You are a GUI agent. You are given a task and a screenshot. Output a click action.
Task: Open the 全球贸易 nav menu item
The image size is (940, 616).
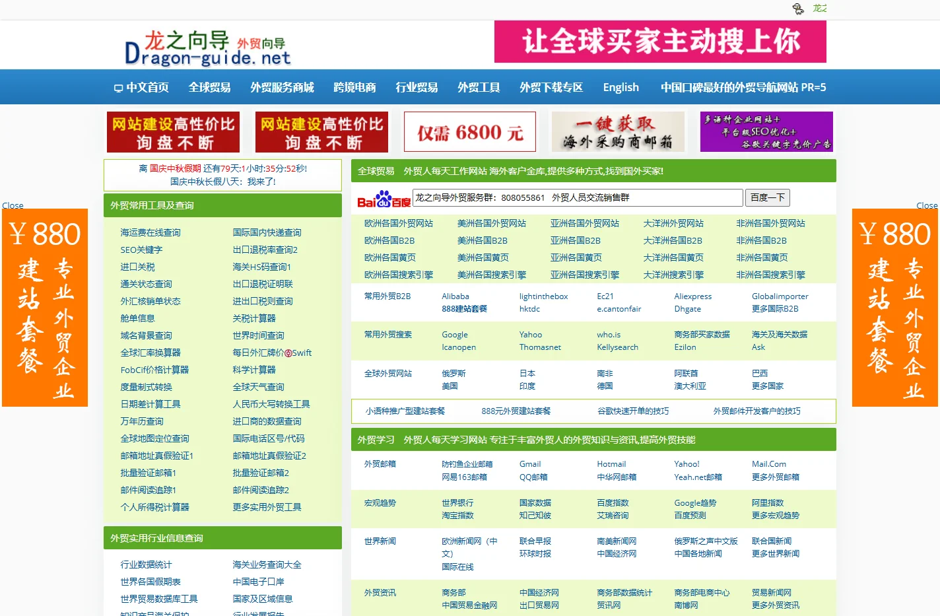(x=209, y=87)
